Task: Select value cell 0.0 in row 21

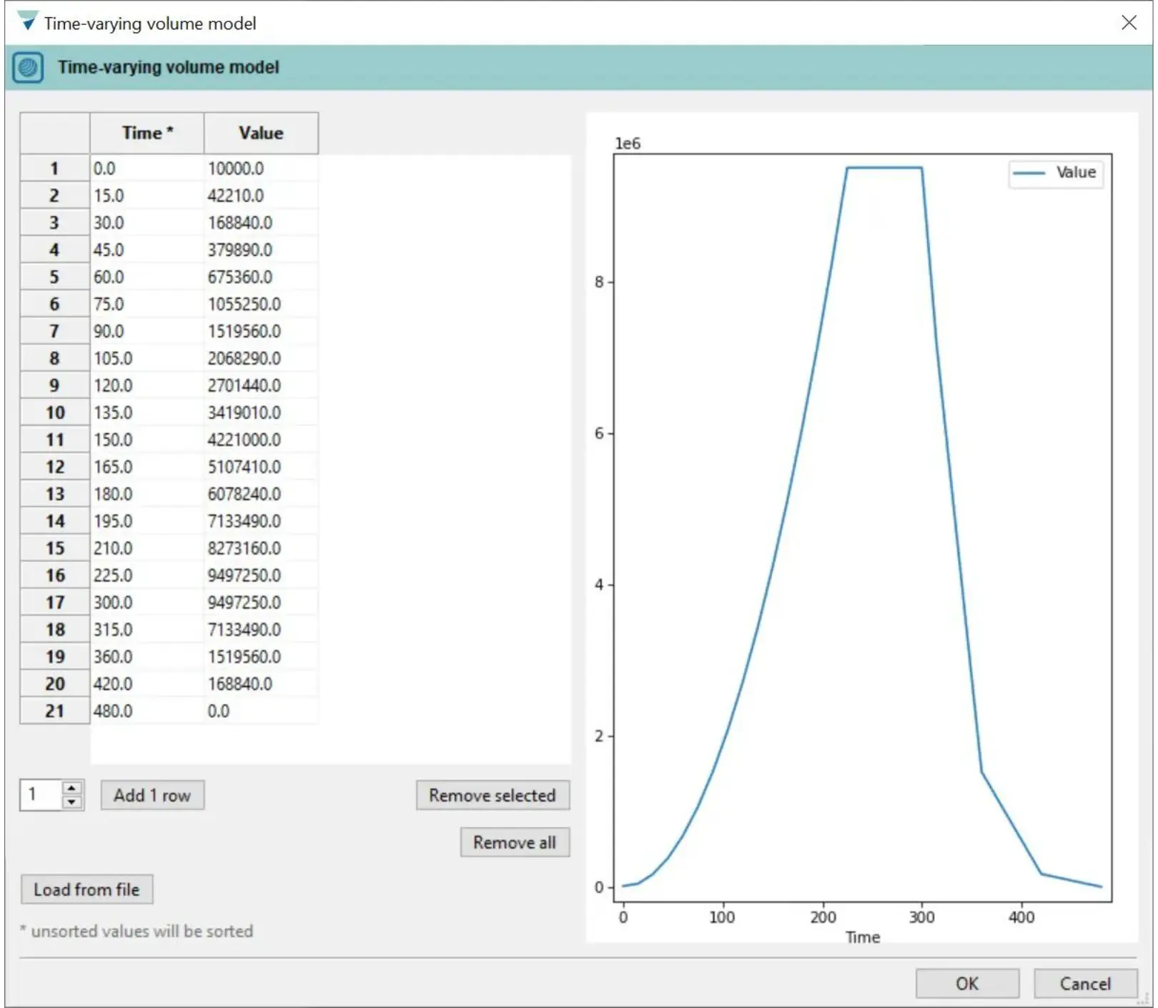Action: [261, 711]
